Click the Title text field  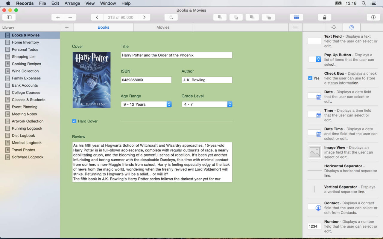pyautogui.click(x=177, y=55)
